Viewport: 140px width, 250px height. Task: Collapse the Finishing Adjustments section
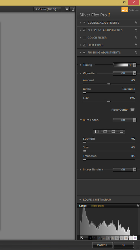80,52
